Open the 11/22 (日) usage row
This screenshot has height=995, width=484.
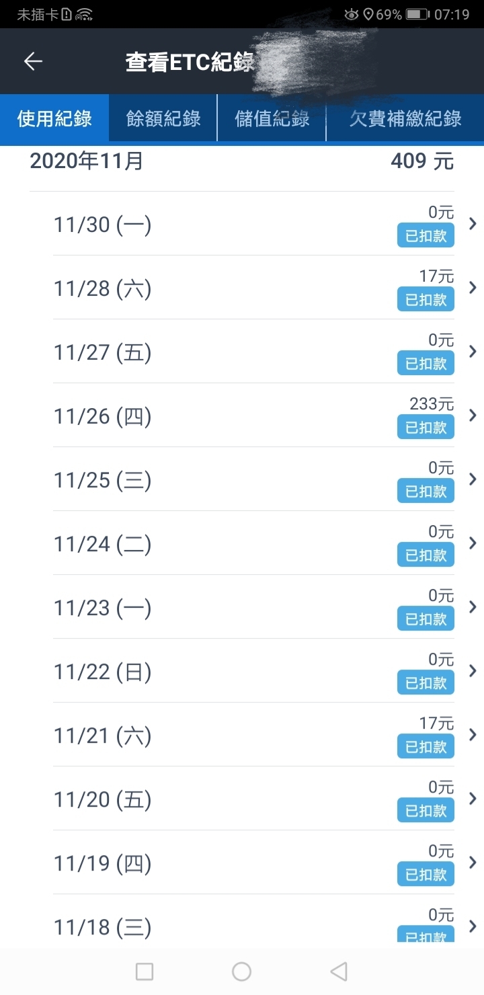pos(254,670)
